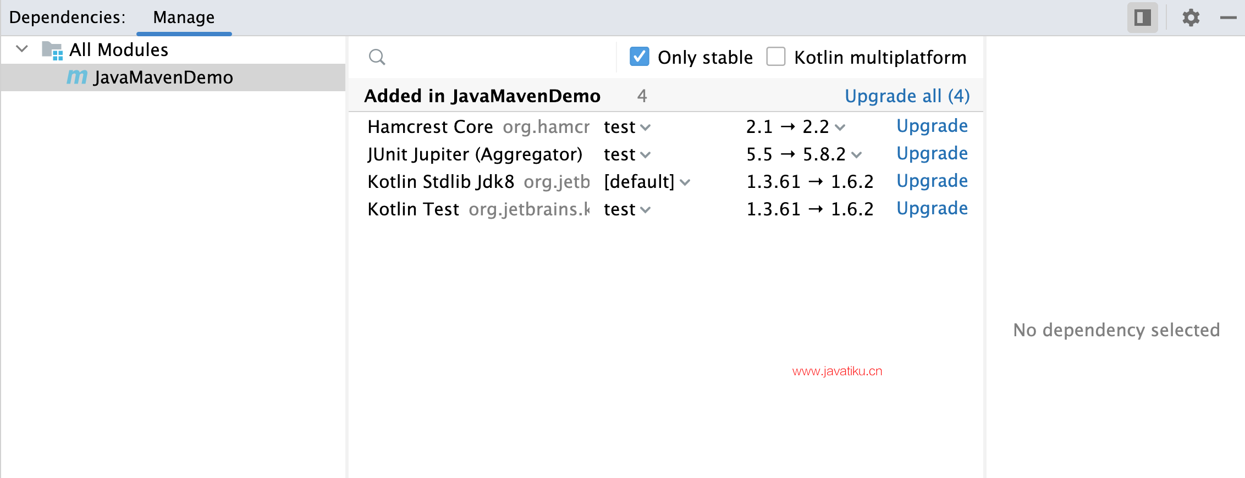Switch to the Manage tab
This screenshot has width=1245, height=478.
[184, 18]
